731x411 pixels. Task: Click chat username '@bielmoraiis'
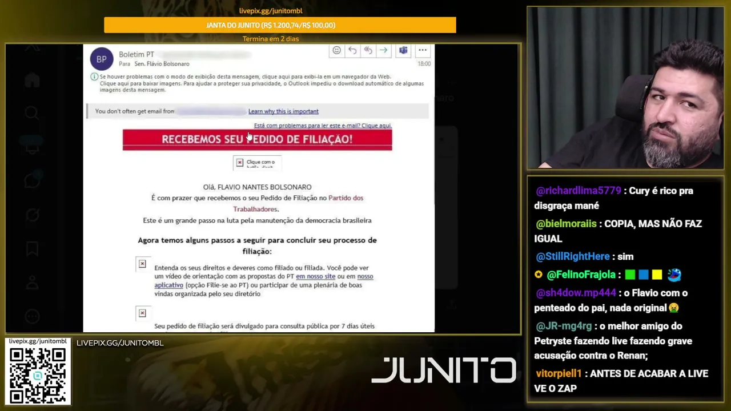(566, 224)
